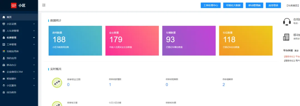
Task: Click the 待审核车辆 label
Action: pos(171,103)
